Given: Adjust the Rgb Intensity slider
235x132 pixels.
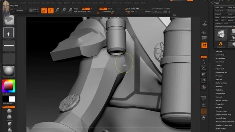Looking at the screenshot, I should (x=86, y=12).
